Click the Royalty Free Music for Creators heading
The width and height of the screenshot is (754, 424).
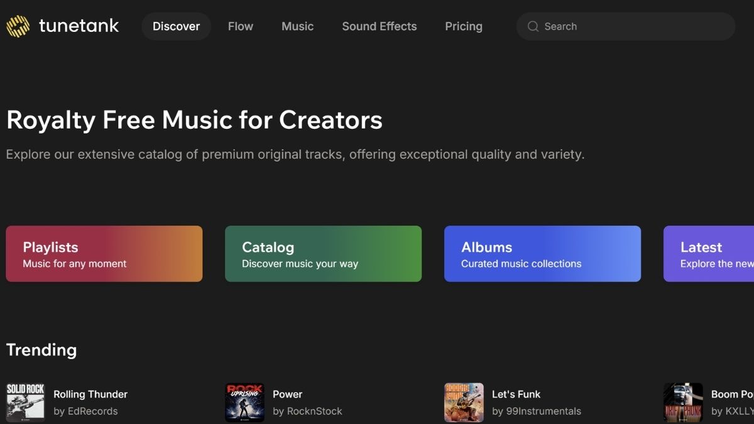click(194, 120)
